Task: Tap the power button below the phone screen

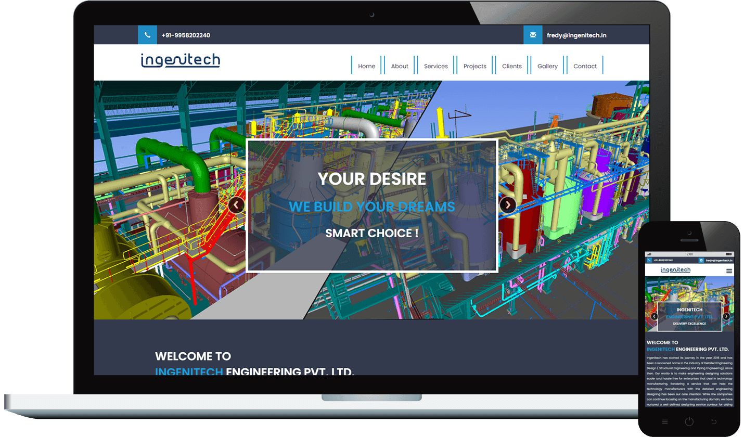Action: pos(689,421)
